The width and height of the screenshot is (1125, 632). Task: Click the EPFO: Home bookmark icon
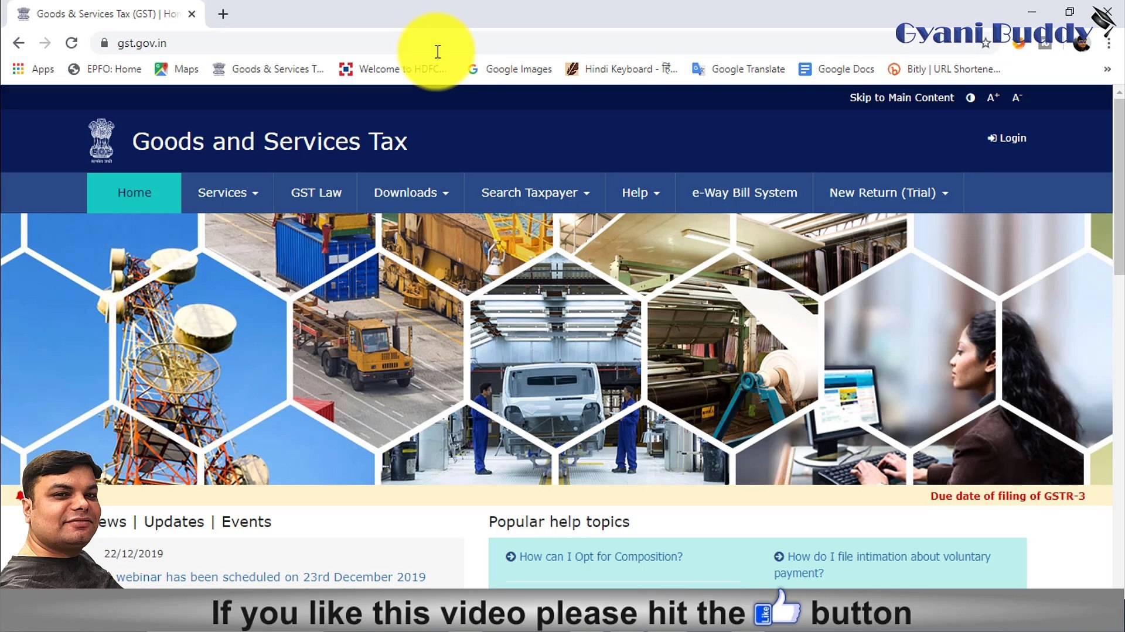(73, 69)
